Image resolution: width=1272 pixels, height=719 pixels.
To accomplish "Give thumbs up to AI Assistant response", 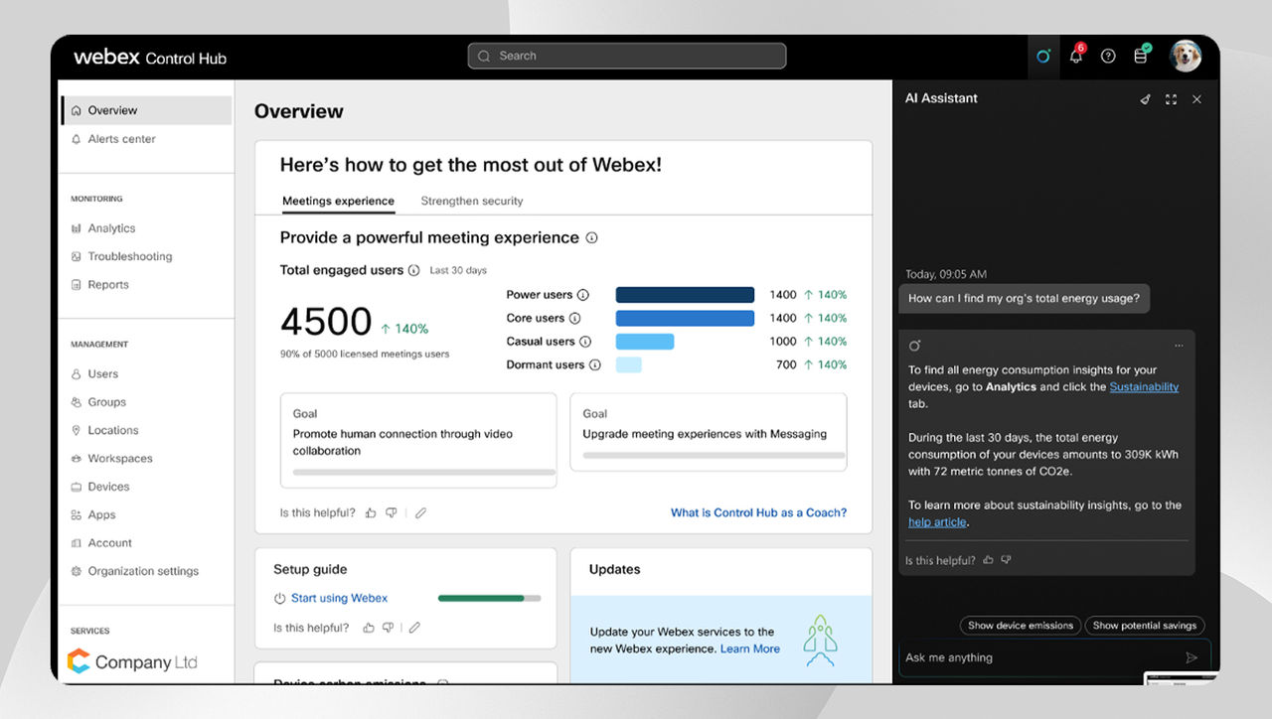I will click(988, 560).
